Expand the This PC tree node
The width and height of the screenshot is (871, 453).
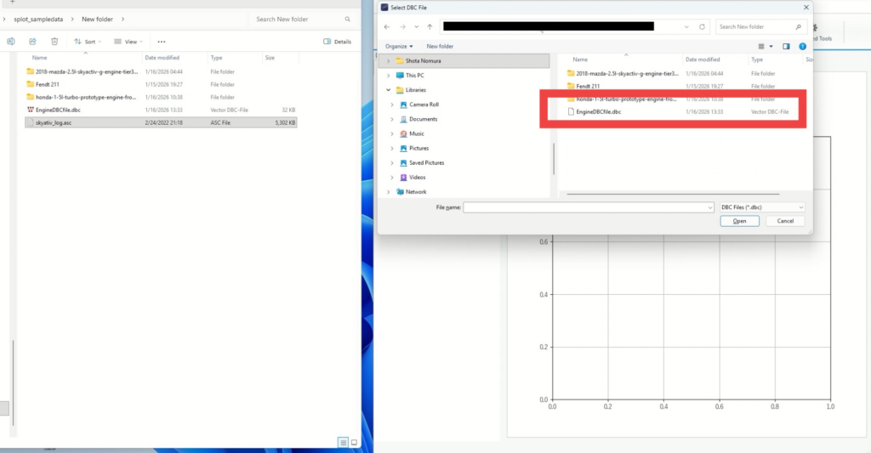click(389, 75)
